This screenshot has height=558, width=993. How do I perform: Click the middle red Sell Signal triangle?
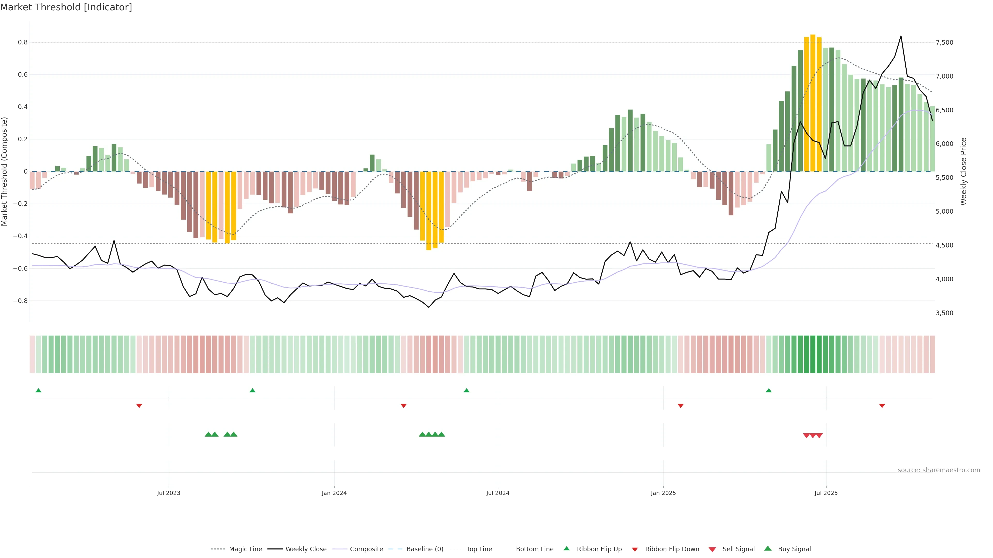point(813,436)
